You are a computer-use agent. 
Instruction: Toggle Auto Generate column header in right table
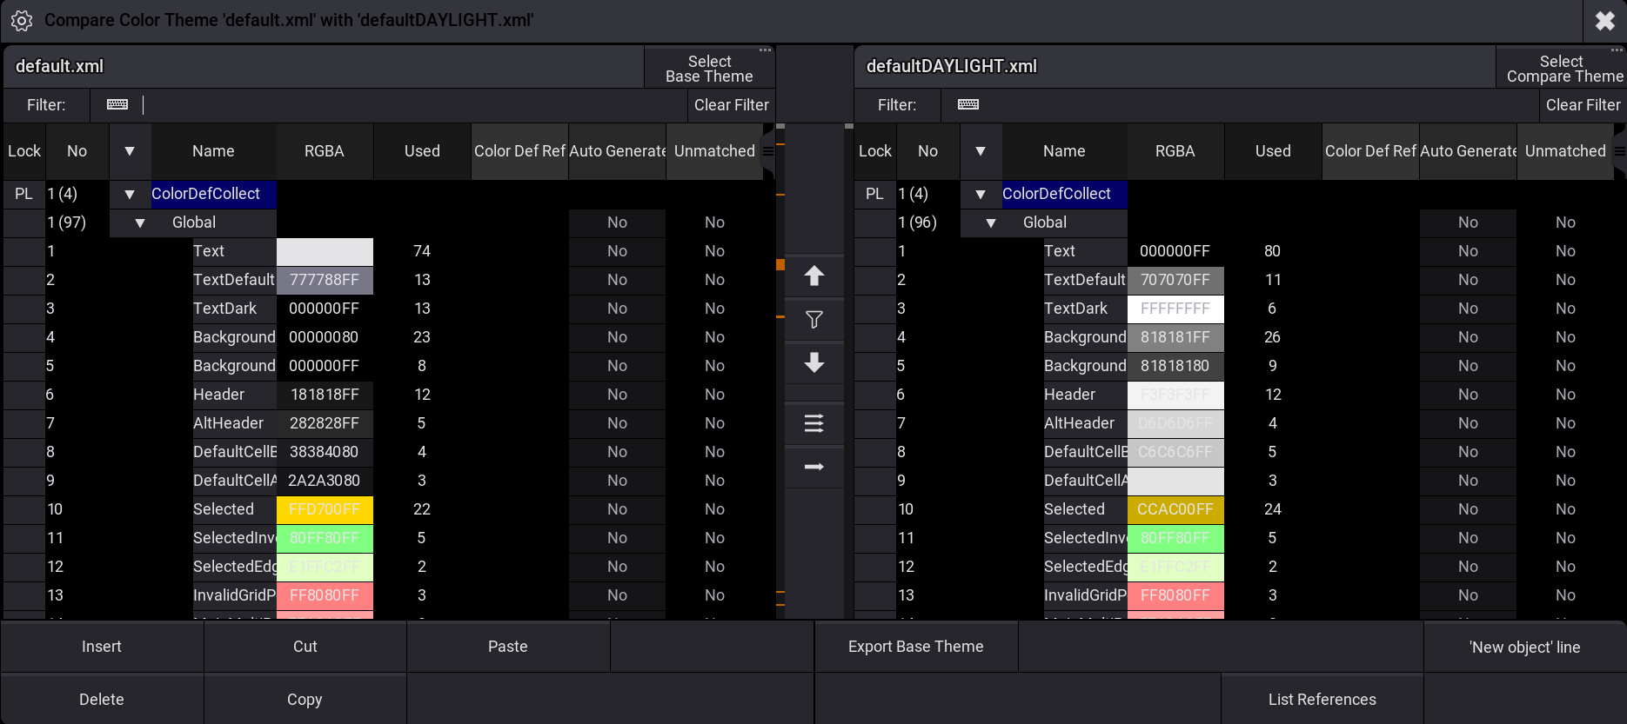[1469, 151]
